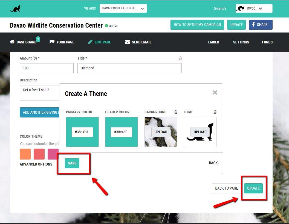Screen dimensions: 289x224
Task: Remove the Background image via trash icon
Action: [x=176, y=112]
